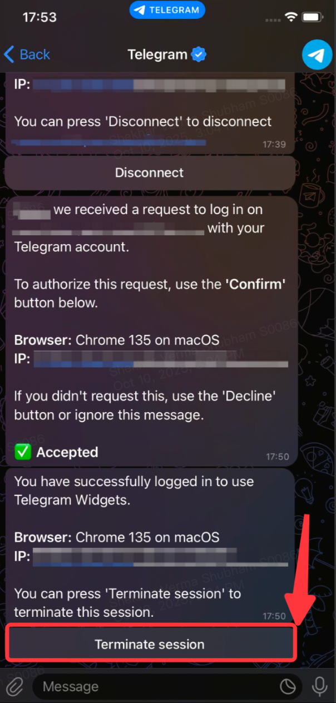The height and width of the screenshot is (703, 336).
Task: Tap the Back chevron arrow
Action: [9, 55]
